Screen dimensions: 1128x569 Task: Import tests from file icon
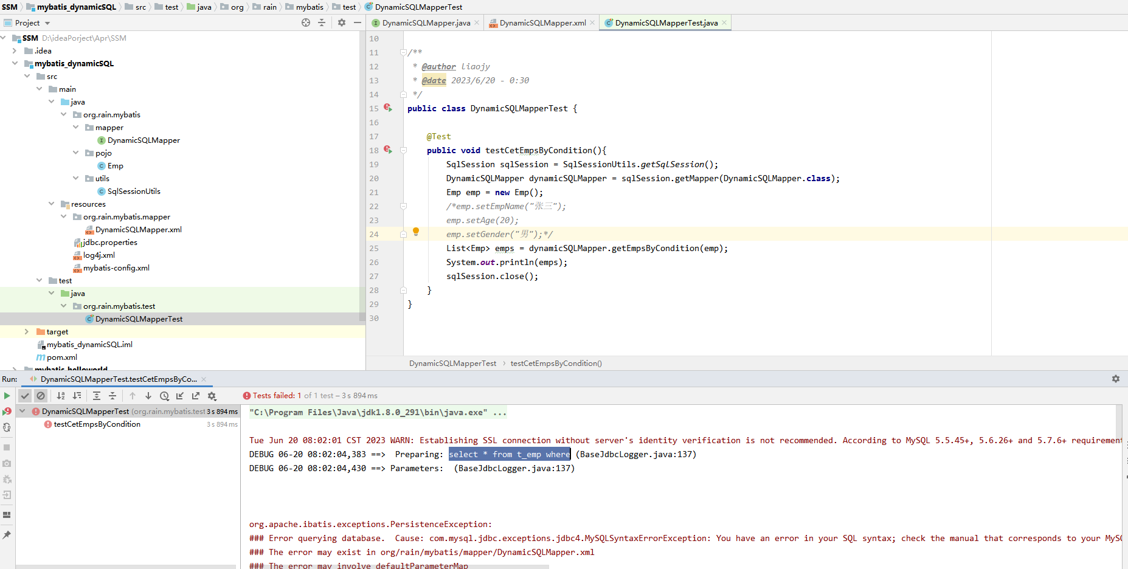[x=180, y=396]
